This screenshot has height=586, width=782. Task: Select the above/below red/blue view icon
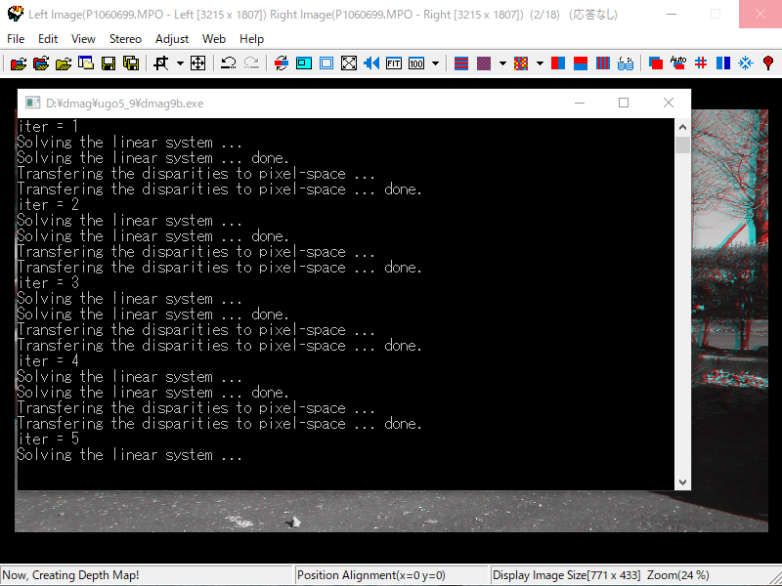(x=581, y=63)
